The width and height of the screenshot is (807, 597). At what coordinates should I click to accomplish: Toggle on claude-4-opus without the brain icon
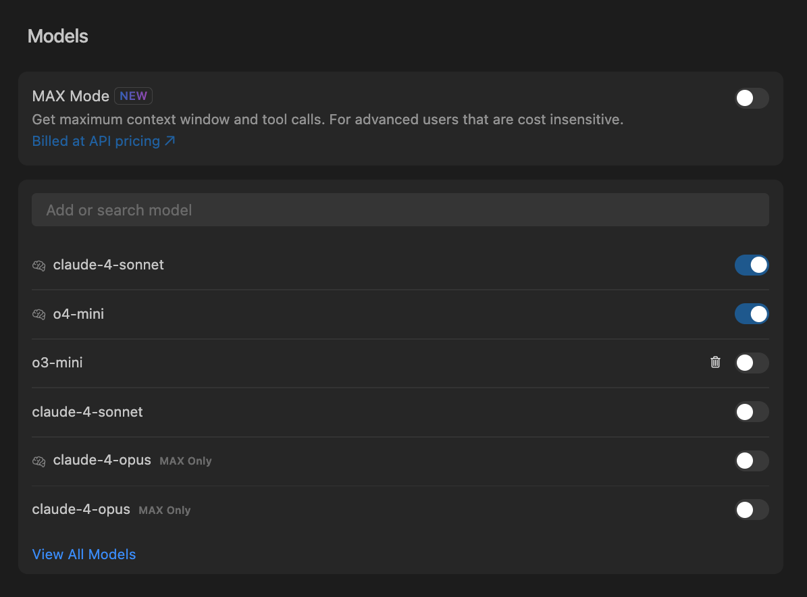pos(752,510)
